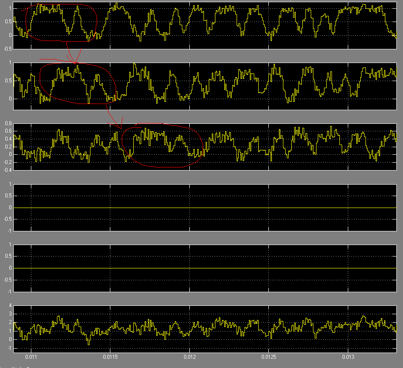Click the 0.8 y-axis tick label
Viewport: 403px width, 368px height.
pos(8,123)
